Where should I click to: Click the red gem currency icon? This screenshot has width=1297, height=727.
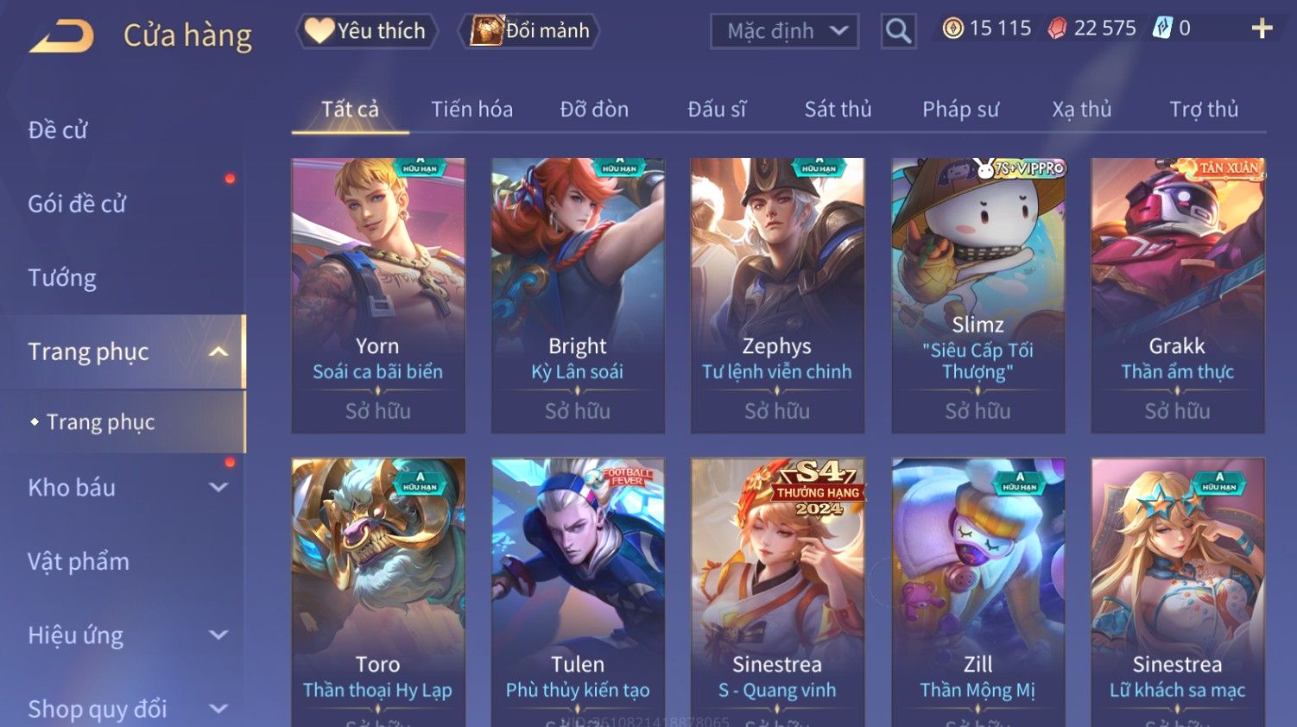pyautogui.click(x=1057, y=28)
